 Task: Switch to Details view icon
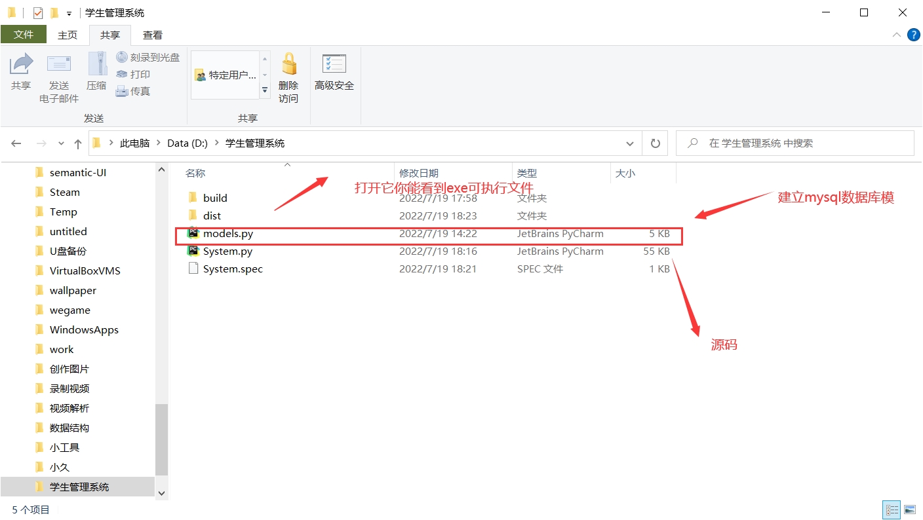(x=892, y=510)
